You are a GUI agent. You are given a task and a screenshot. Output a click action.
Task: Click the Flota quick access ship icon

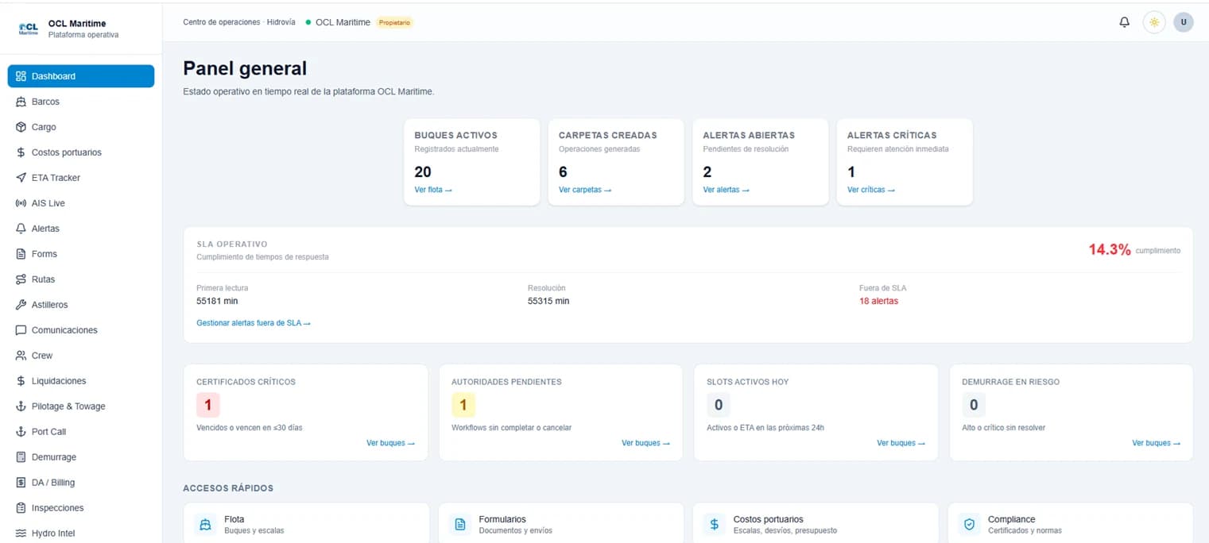206,524
